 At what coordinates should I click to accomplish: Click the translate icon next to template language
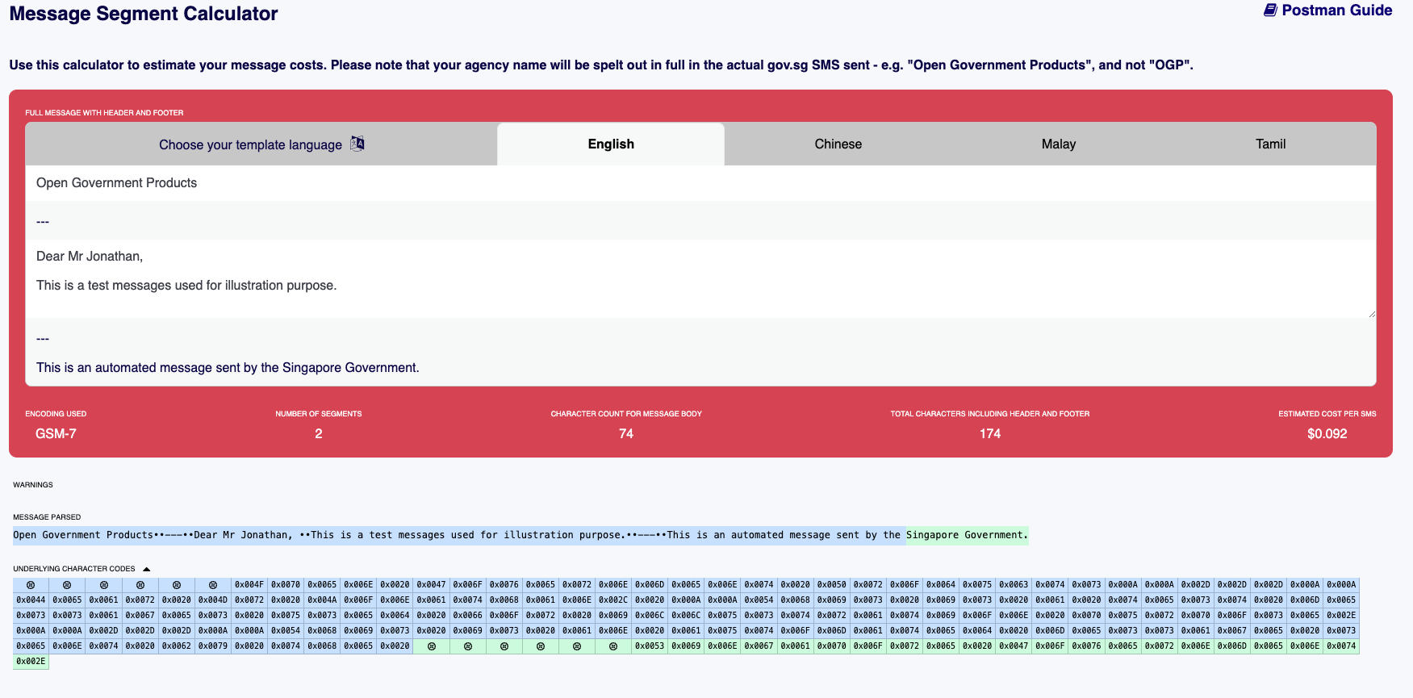click(x=357, y=144)
